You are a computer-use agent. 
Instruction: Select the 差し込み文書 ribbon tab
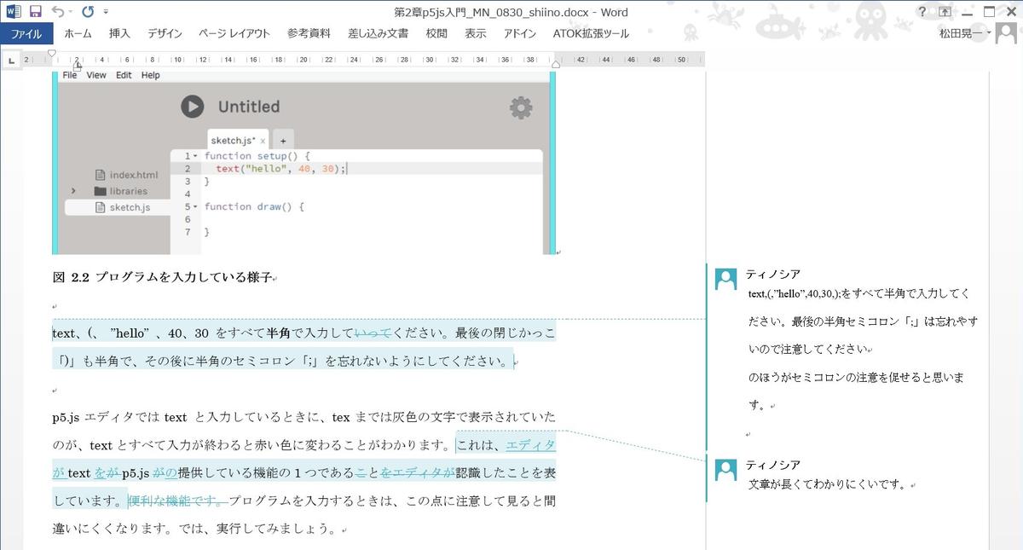point(378,34)
